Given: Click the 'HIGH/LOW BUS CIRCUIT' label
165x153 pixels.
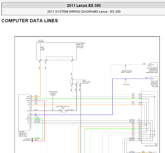Looking at the screenshot, I should click(27, 140).
